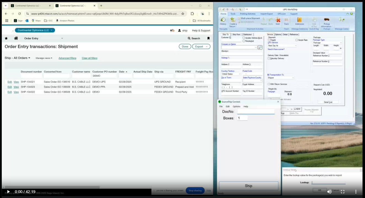
Task: Open the History icon in UPS WorldShip
Action: (x=223, y=21)
